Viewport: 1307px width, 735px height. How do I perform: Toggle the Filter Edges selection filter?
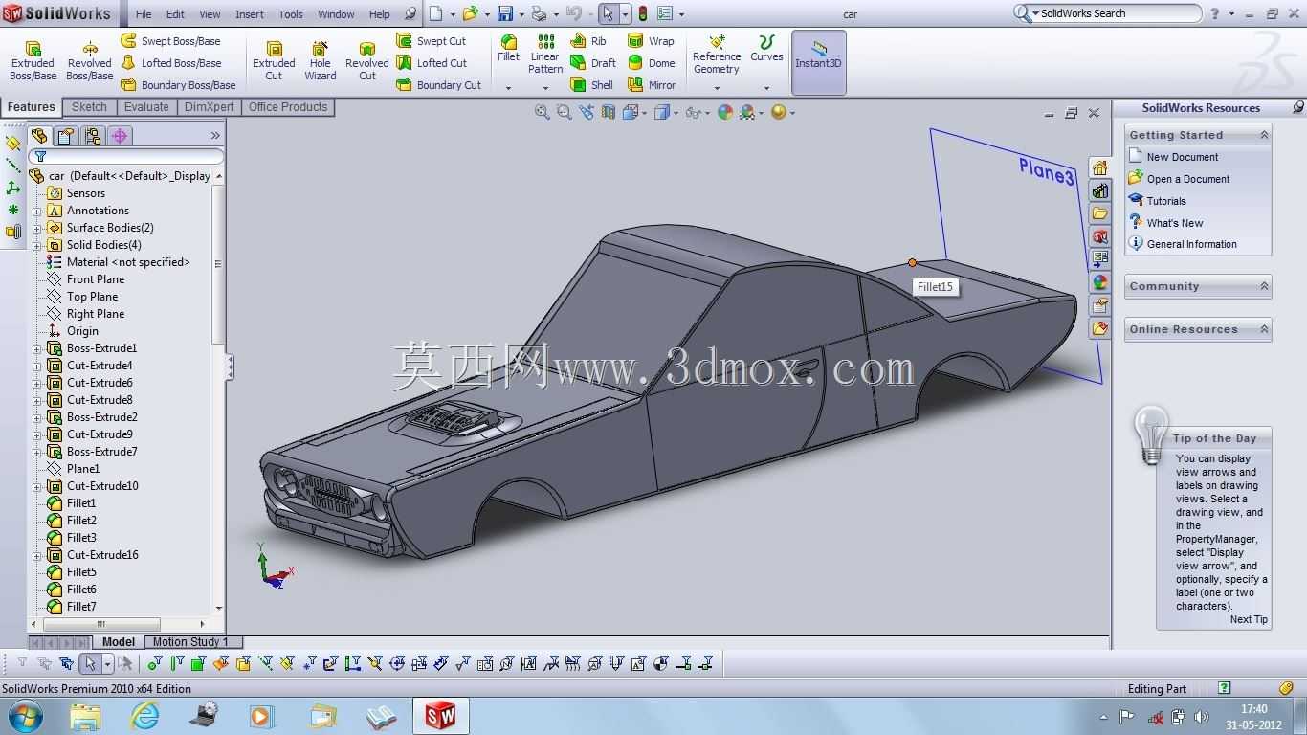(x=177, y=663)
